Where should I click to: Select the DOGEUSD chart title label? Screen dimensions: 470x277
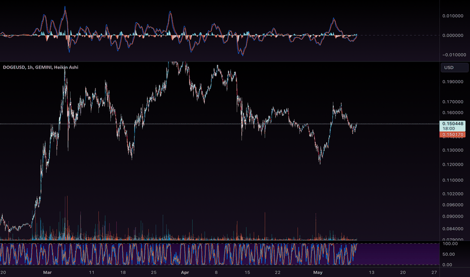click(x=41, y=67)
